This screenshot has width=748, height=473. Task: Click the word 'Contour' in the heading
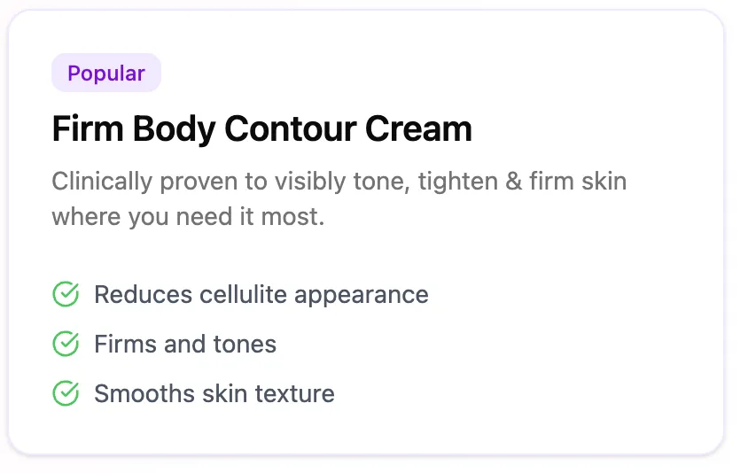click(x=291, y=128)
